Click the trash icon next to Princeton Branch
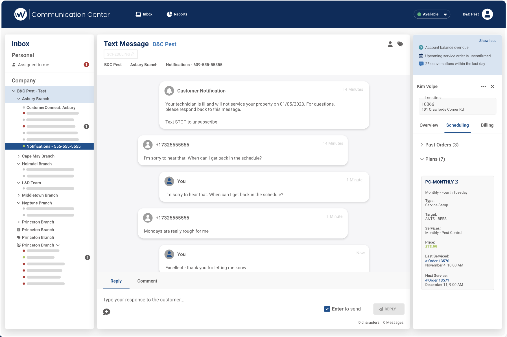Viewport: 507px width, 337px height. [18, 229]
